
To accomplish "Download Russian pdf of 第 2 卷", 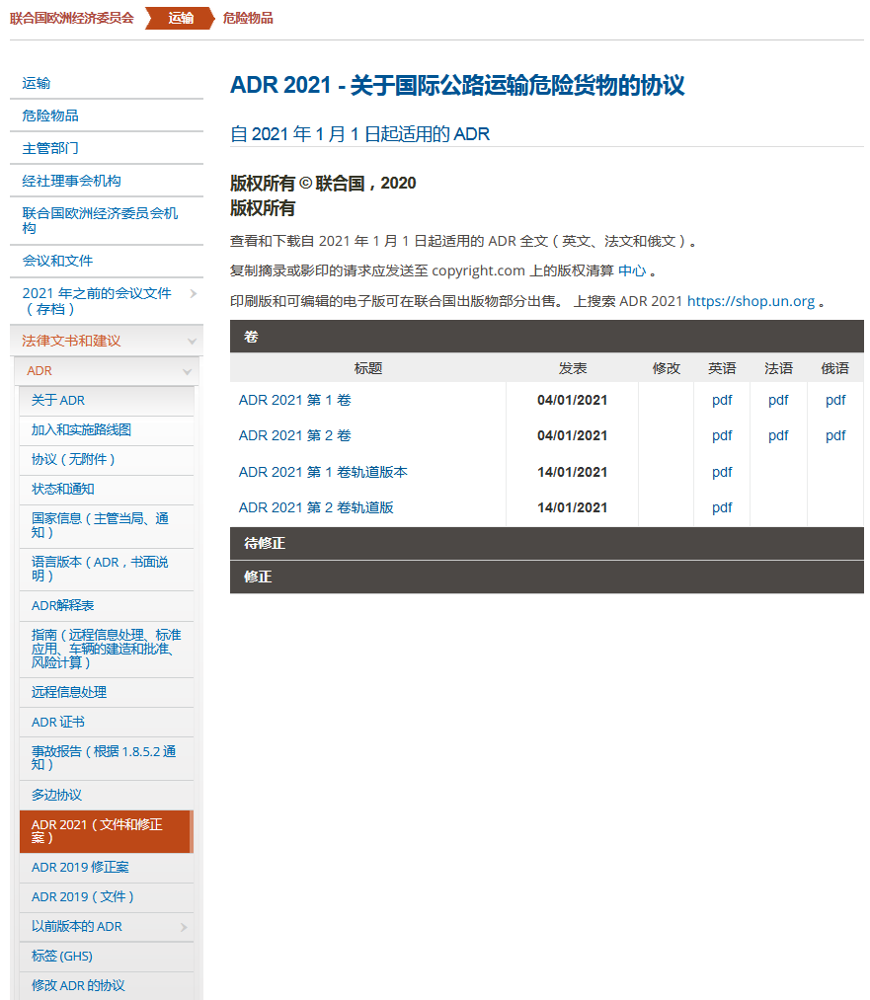I will coord(835,436).
